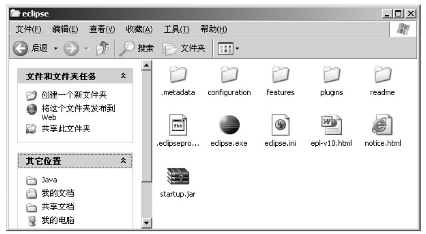
Task: Click the Views grid icon
Action: pos(225,49)
